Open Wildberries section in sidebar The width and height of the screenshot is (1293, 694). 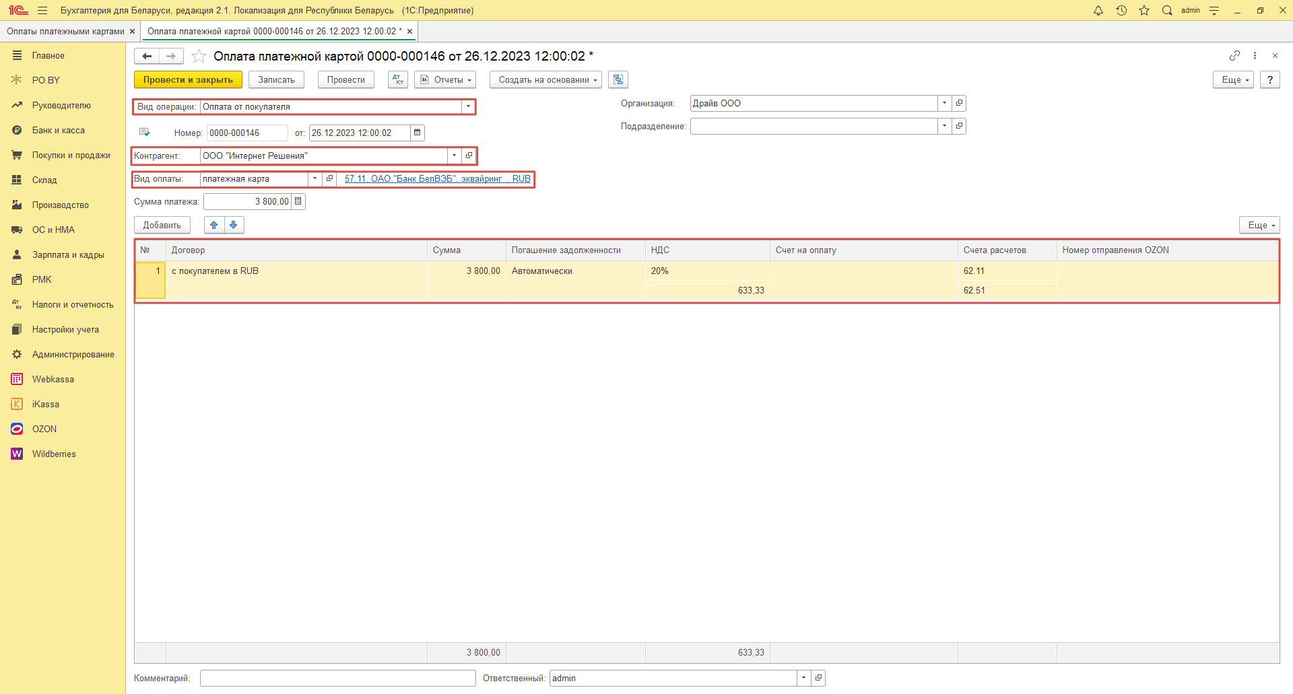coord(54,454)
